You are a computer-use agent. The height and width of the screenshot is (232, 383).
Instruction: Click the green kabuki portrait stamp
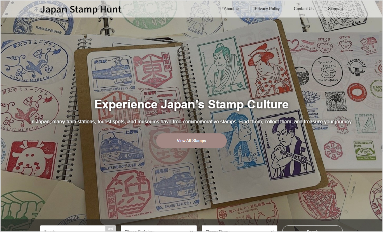click(222, 67)
